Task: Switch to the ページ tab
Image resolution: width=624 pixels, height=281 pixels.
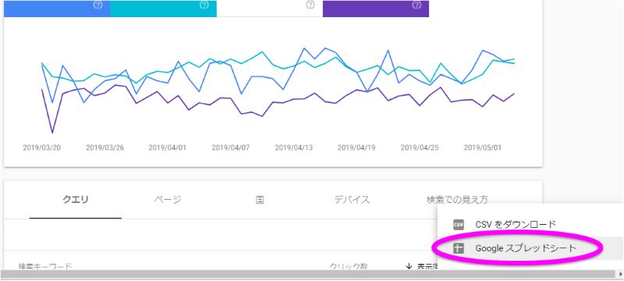Action: click(168, 200)
